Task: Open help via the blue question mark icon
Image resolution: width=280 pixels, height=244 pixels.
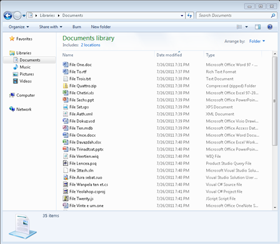Action: pyautogui.click(x=270, y=27)
